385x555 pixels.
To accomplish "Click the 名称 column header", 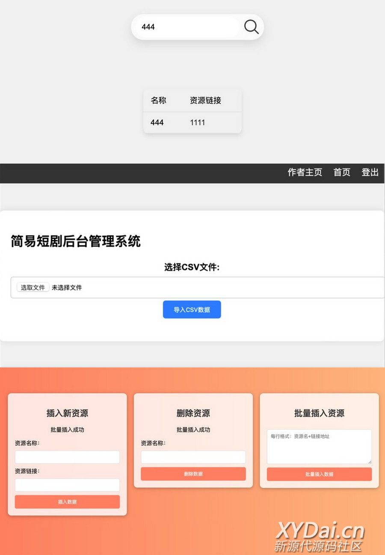I will pos(158,101).
